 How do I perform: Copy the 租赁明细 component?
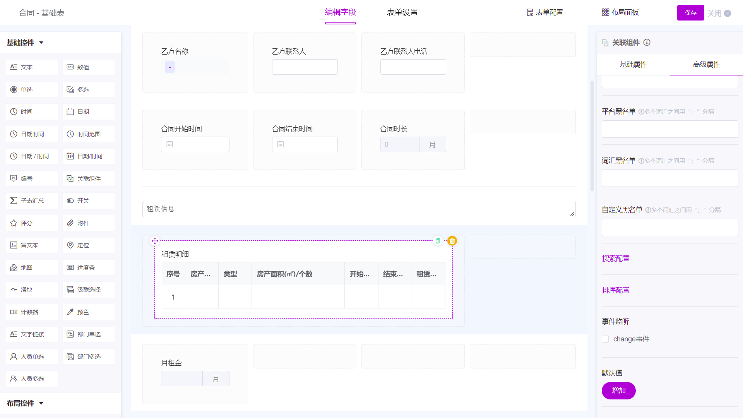(438, 241)
